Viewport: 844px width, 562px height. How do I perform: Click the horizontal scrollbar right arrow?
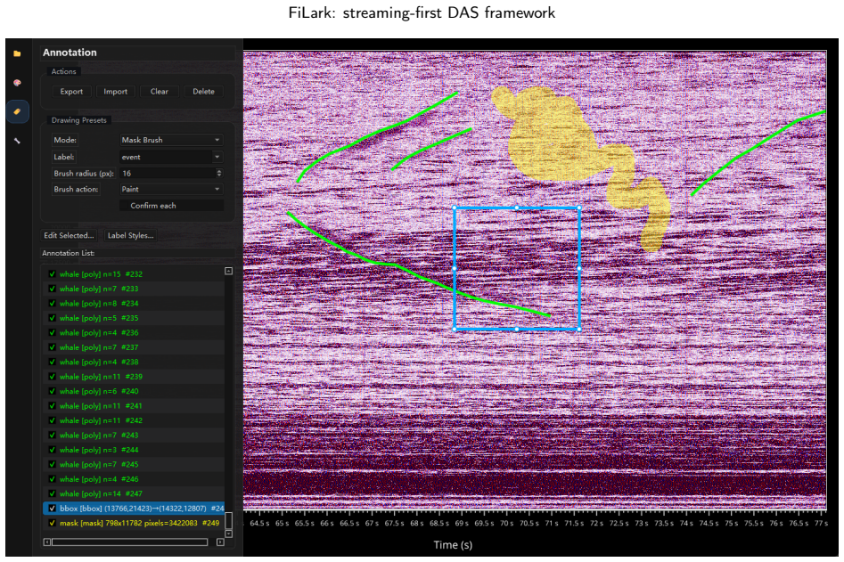click(220, 542)
